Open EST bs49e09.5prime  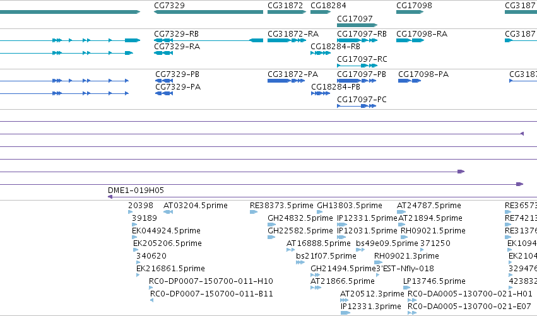[x=387, y=243]
